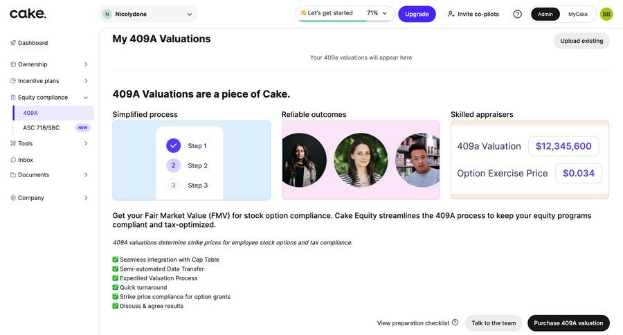Click the Dashboard rocket icon
Image resolution: width=623 pixels, height=335 pixels.
coord(13,43)
